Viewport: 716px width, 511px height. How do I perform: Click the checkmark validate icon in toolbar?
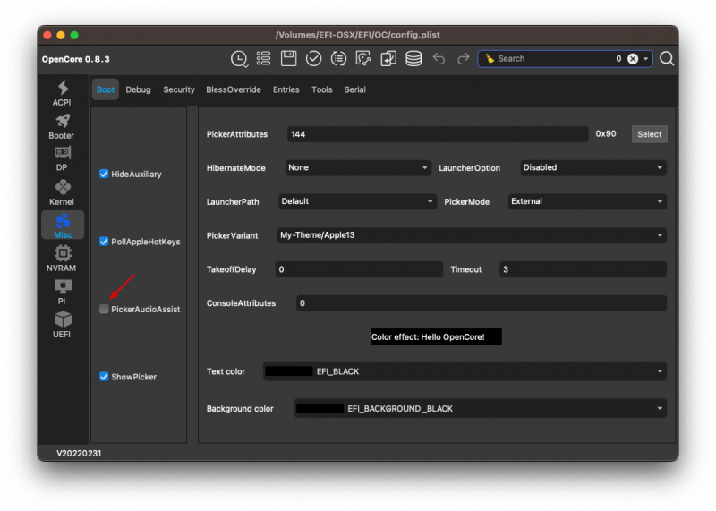[x=313, y=59]
